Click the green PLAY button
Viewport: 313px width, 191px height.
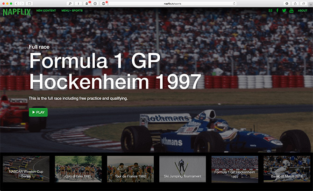[x=38, y=112]
